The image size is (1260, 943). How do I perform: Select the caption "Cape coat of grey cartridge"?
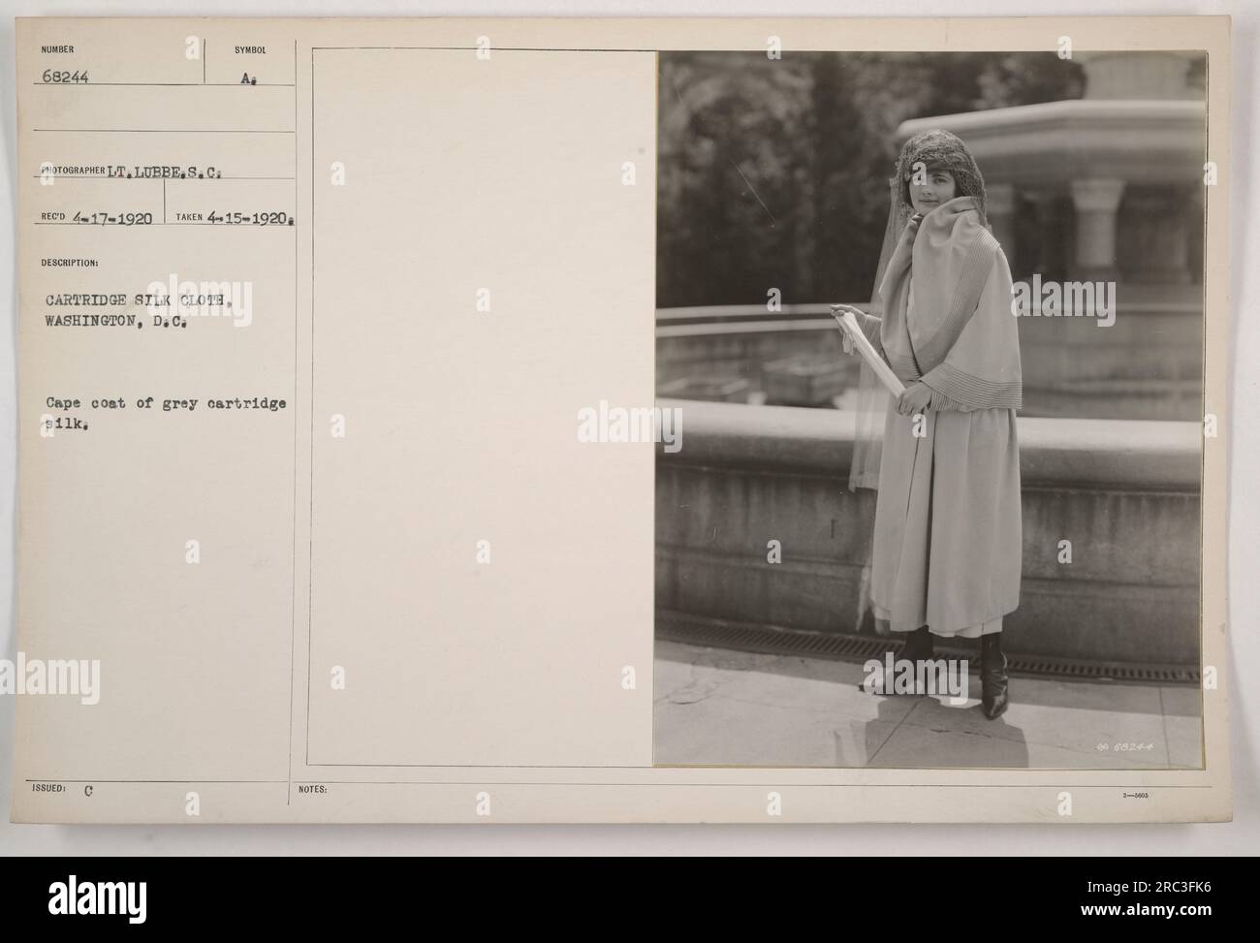(x=164, y=404)
